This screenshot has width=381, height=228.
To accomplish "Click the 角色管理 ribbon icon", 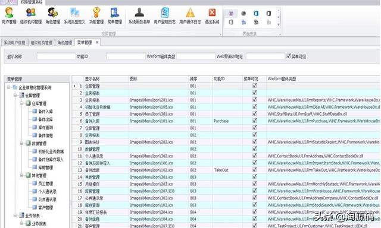I will click(53, 15).
